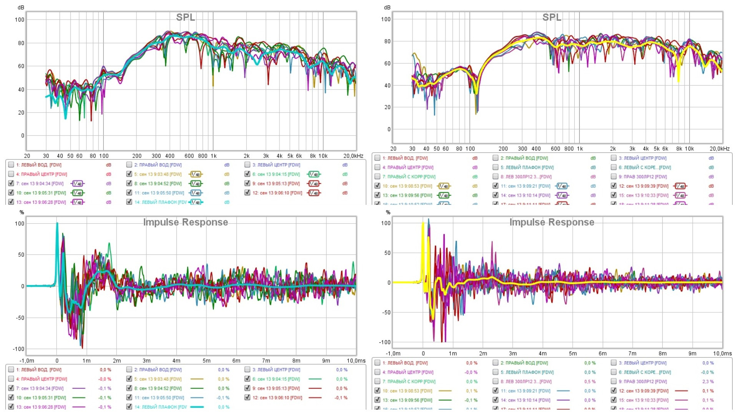Click 1/48 smoothing icon for trace 10: сен 13 9:08:53
The height and width of the screenshot is (415, 738).
tap(444, 186)
